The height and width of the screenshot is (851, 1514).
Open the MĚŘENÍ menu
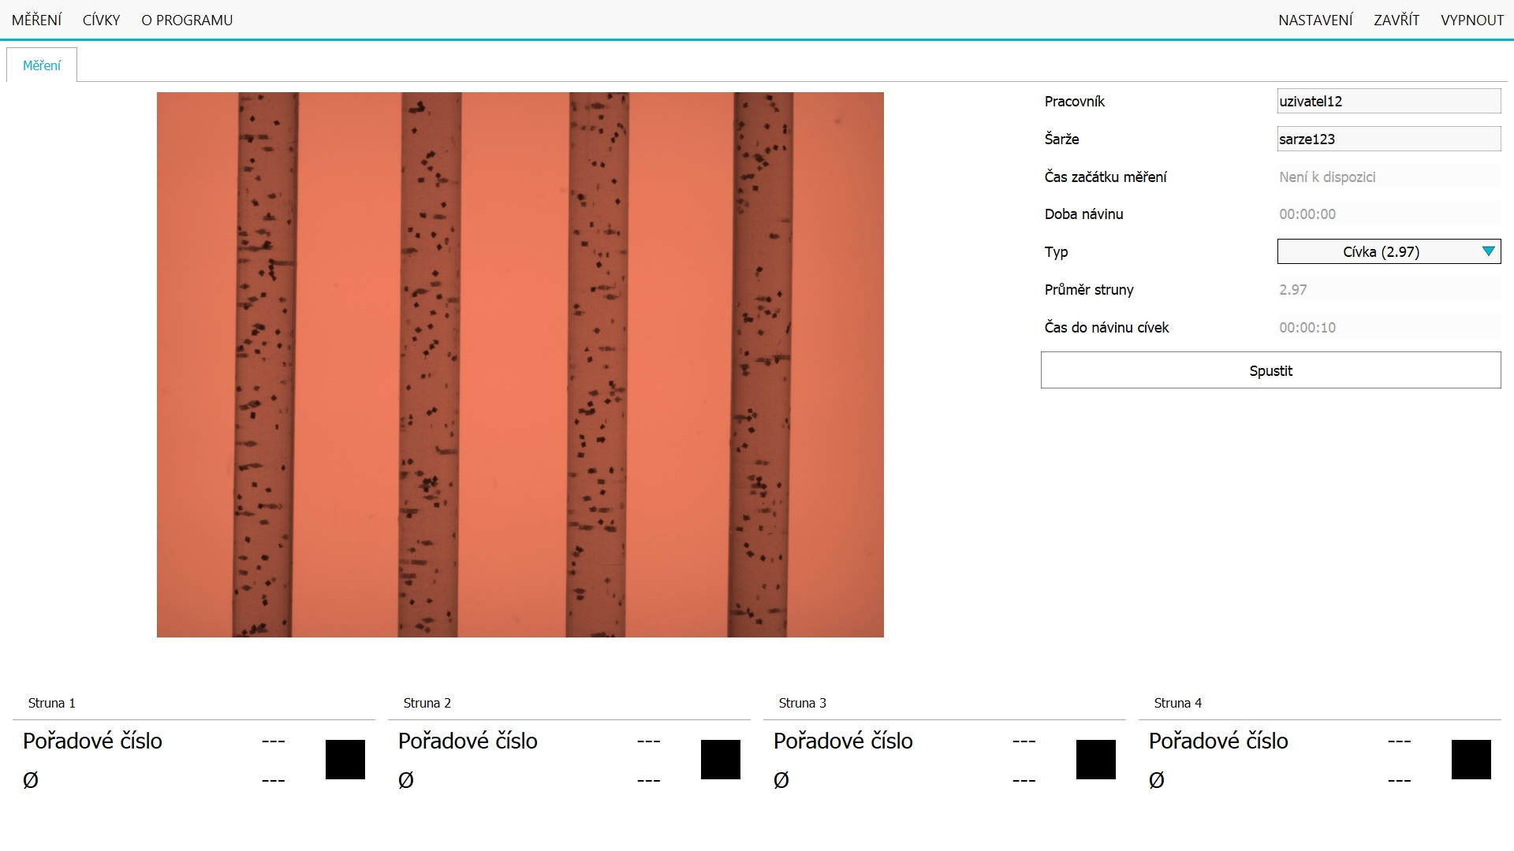point(36,20)
